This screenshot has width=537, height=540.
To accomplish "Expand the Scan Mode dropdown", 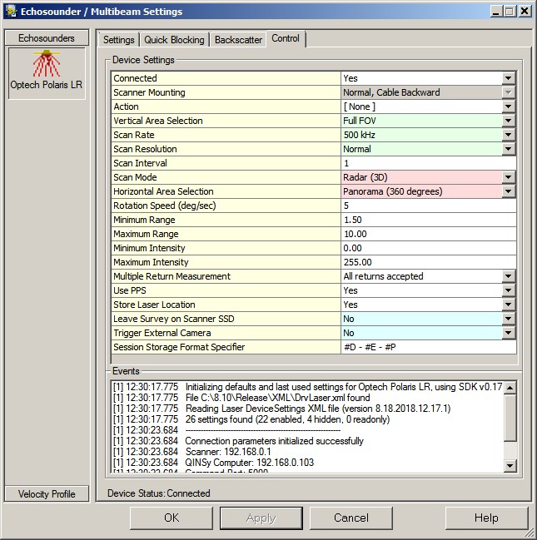I will 508,177.
